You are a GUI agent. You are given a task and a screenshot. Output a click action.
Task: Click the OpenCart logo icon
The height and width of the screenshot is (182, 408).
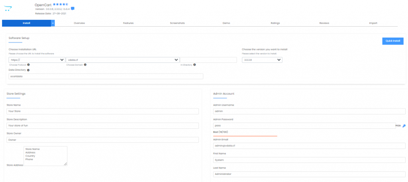[x=8, y=9]
